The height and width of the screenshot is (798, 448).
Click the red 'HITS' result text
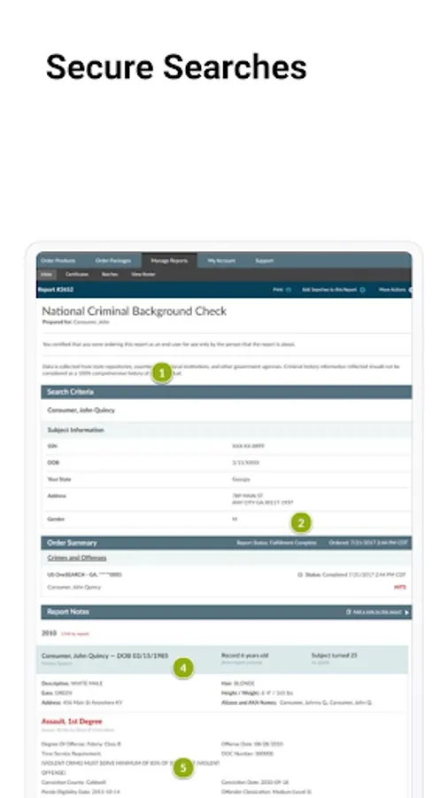point(400,587)
